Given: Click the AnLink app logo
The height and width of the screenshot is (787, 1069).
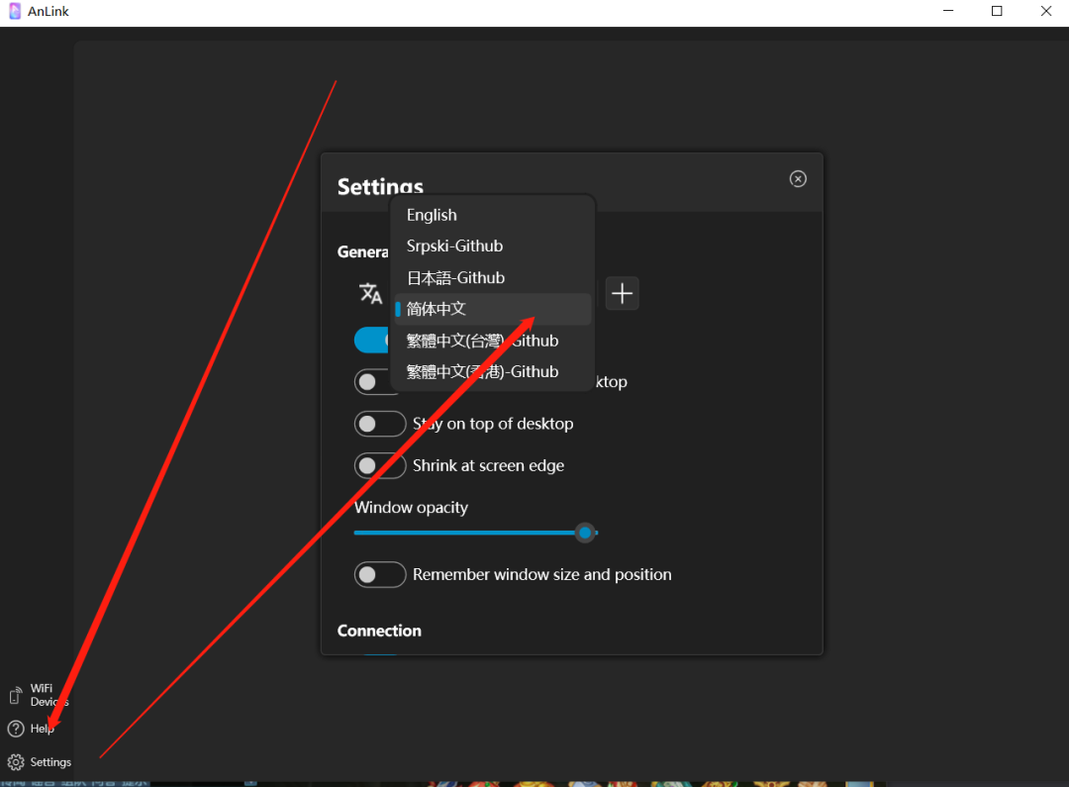Looking at the screenshot, I should click(x=14, y=12).
